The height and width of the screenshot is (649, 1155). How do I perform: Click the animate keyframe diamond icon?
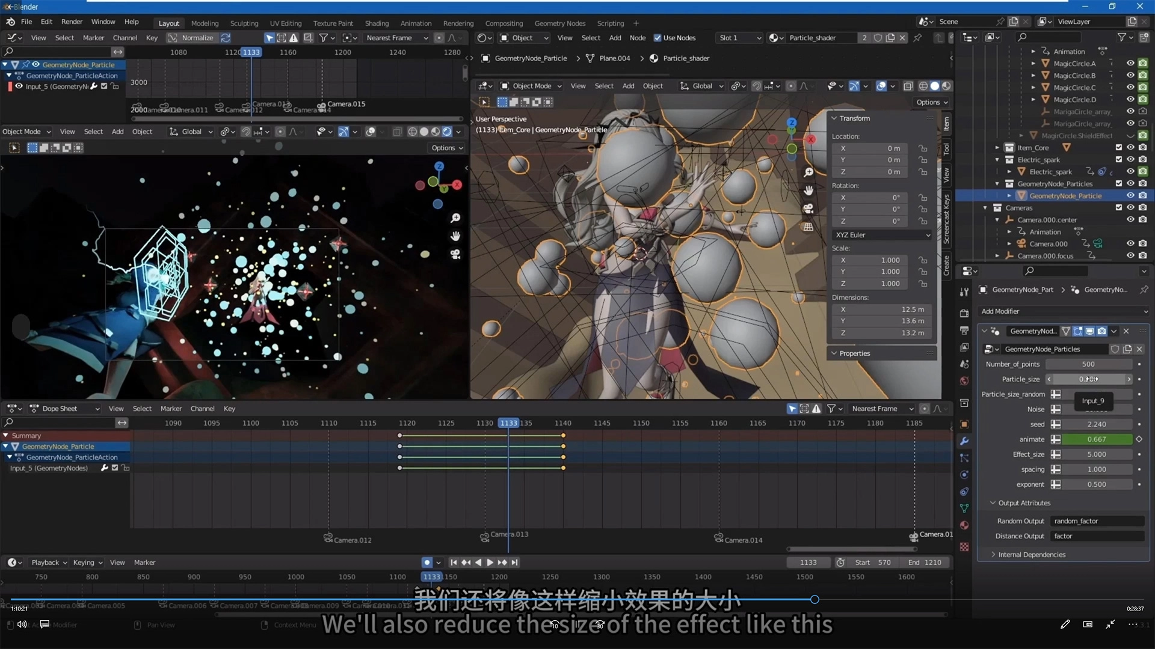tap(1139, 439)
